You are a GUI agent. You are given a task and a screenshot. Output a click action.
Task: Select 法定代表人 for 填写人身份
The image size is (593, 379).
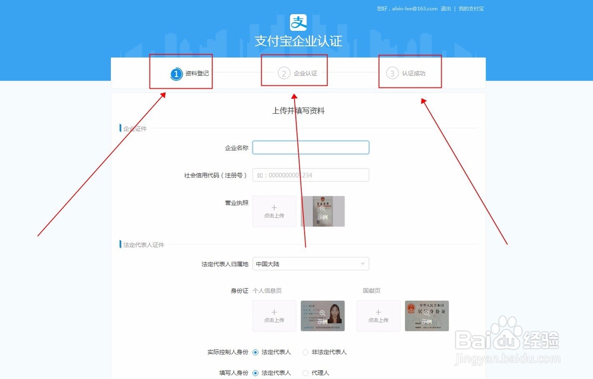[x=256, y=373]
